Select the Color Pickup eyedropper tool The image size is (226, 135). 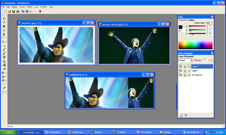(x=4, y=88)
